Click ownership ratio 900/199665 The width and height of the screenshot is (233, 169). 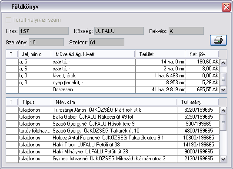click(x=198, y=124)
